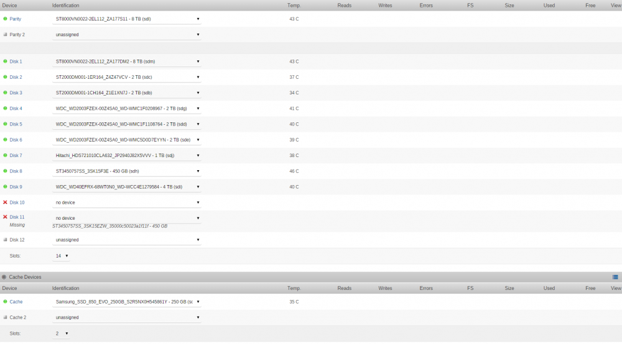This screenshot has width=622, height=344.
Task: Click the green status icon for Disk 3
Action: 5,93
